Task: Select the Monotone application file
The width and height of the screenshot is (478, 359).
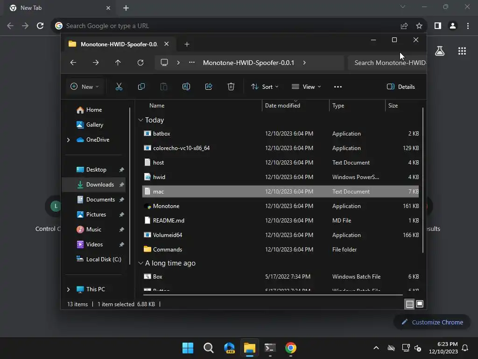Action: coord(281,206)
